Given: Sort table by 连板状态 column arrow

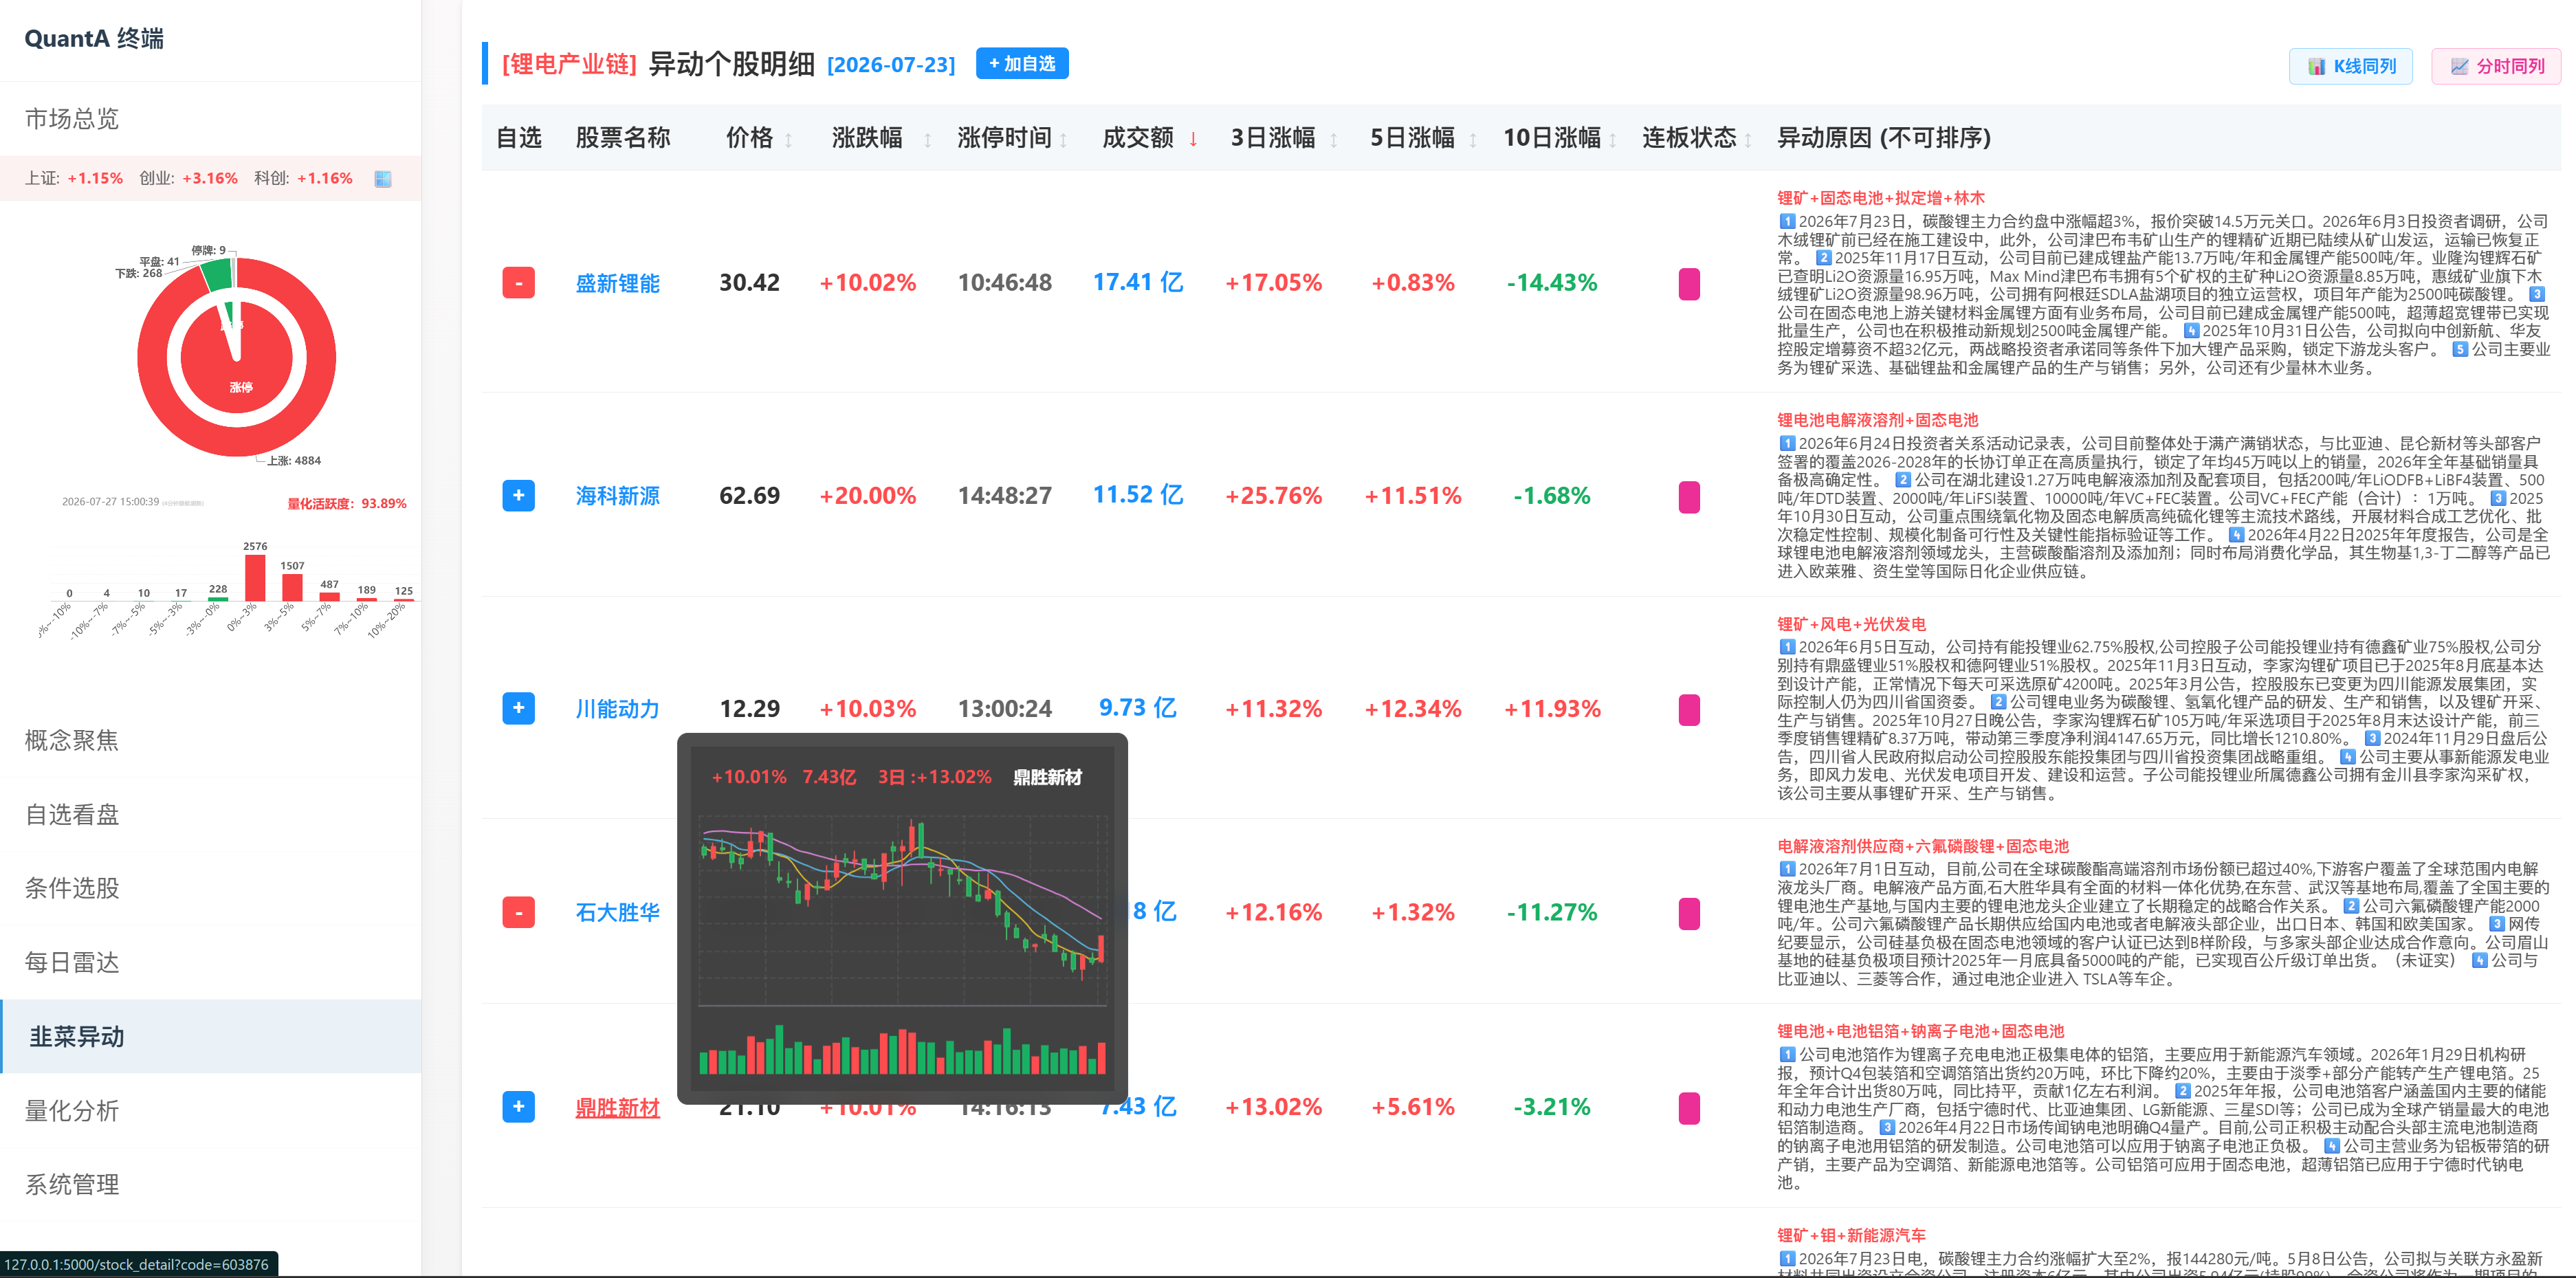Looking at the screenshot, I should tap(1747, 140).
